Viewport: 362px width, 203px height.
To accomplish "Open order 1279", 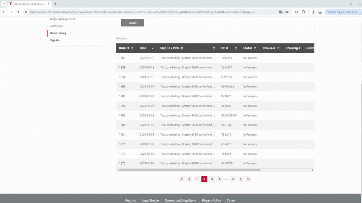I will point(122,144).
